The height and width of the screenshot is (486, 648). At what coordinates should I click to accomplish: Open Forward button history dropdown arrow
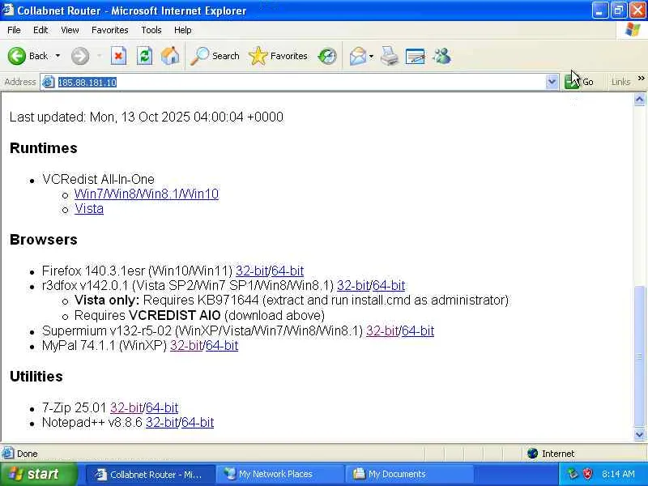click(x=99, y=56)
